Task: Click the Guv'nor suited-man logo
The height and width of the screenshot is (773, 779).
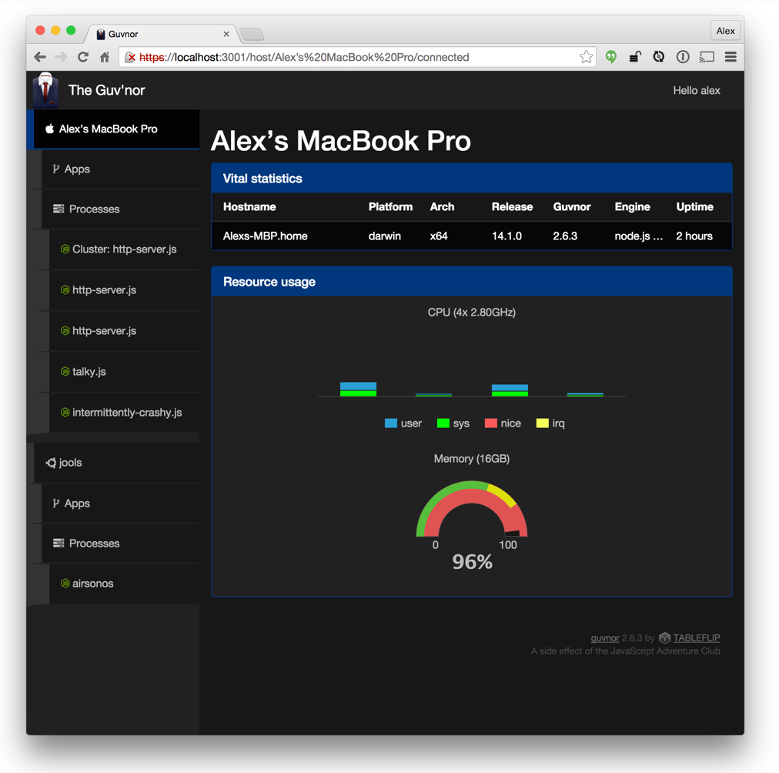Action: [45, 90]
